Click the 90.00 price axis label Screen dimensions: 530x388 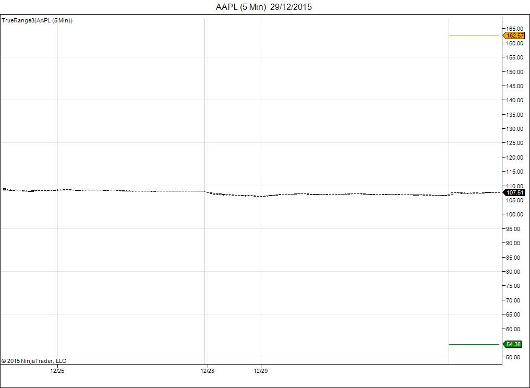click(x=513, y=243)
